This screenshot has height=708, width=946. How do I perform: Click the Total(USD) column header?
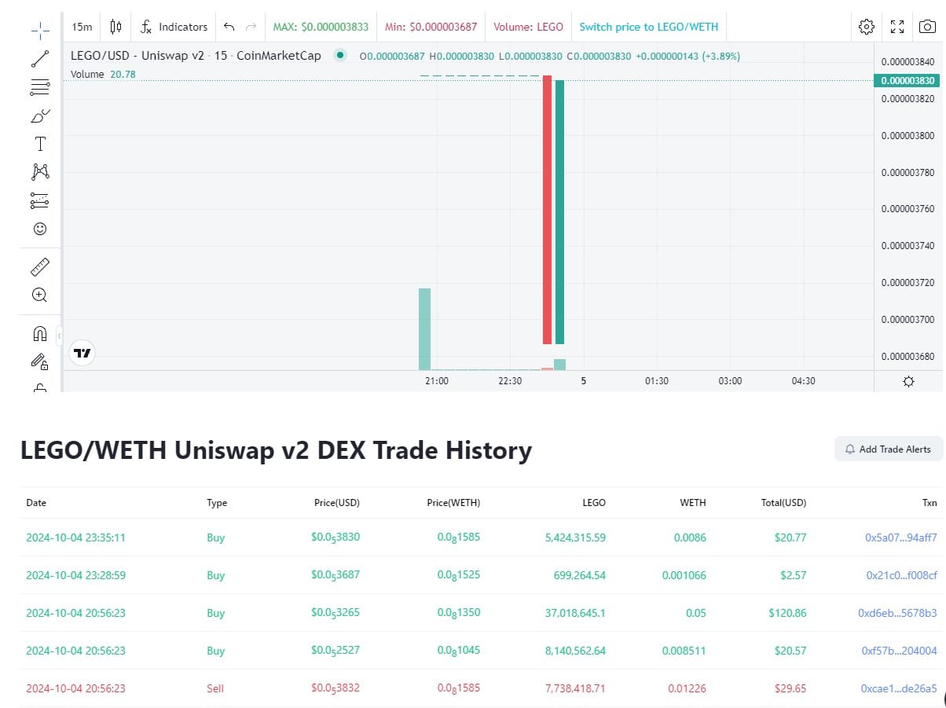point(782,503)
